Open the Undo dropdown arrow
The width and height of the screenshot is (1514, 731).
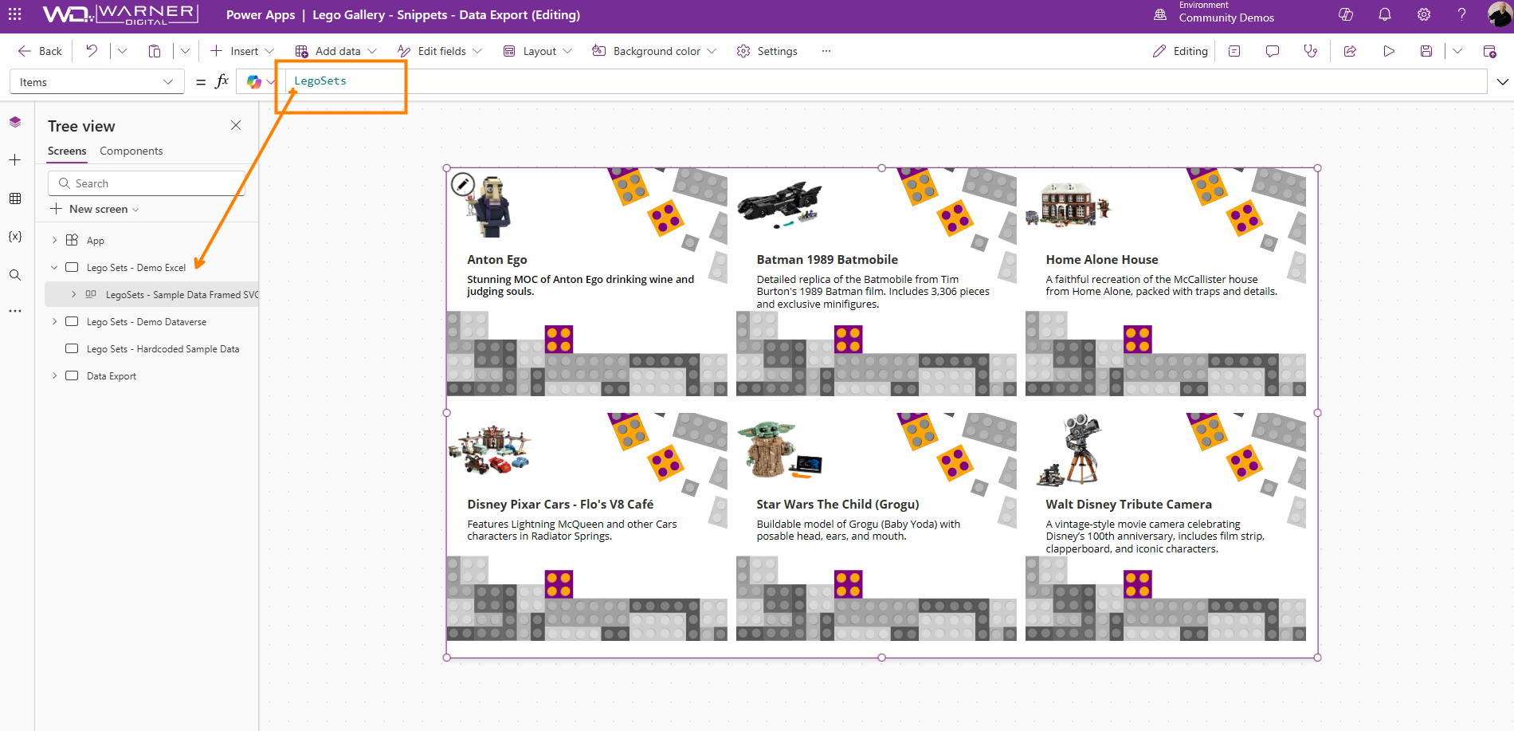point(122,51)
